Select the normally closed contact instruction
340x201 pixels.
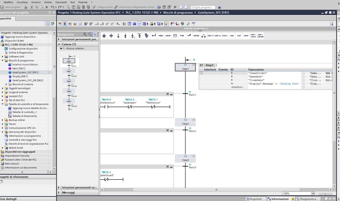tap(167, 36)
